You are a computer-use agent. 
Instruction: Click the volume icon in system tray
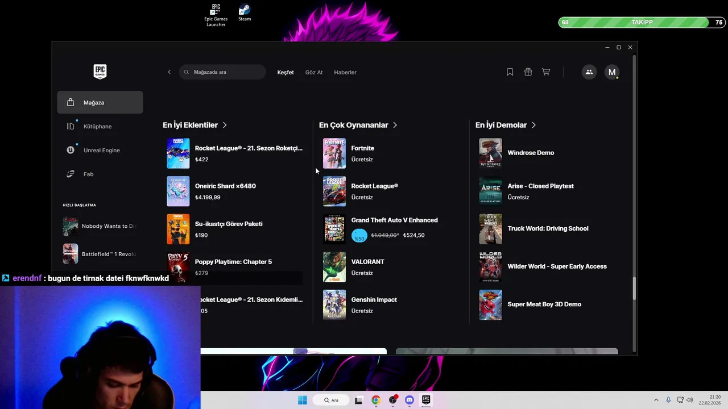pyautogui.click(x=690, y=400)
